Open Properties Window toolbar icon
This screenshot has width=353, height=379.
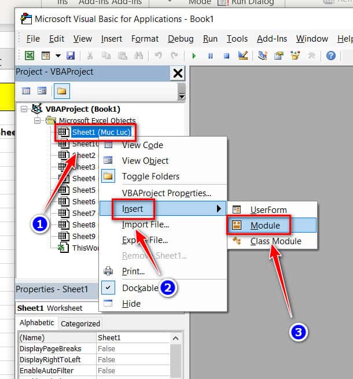click(278, 56)
